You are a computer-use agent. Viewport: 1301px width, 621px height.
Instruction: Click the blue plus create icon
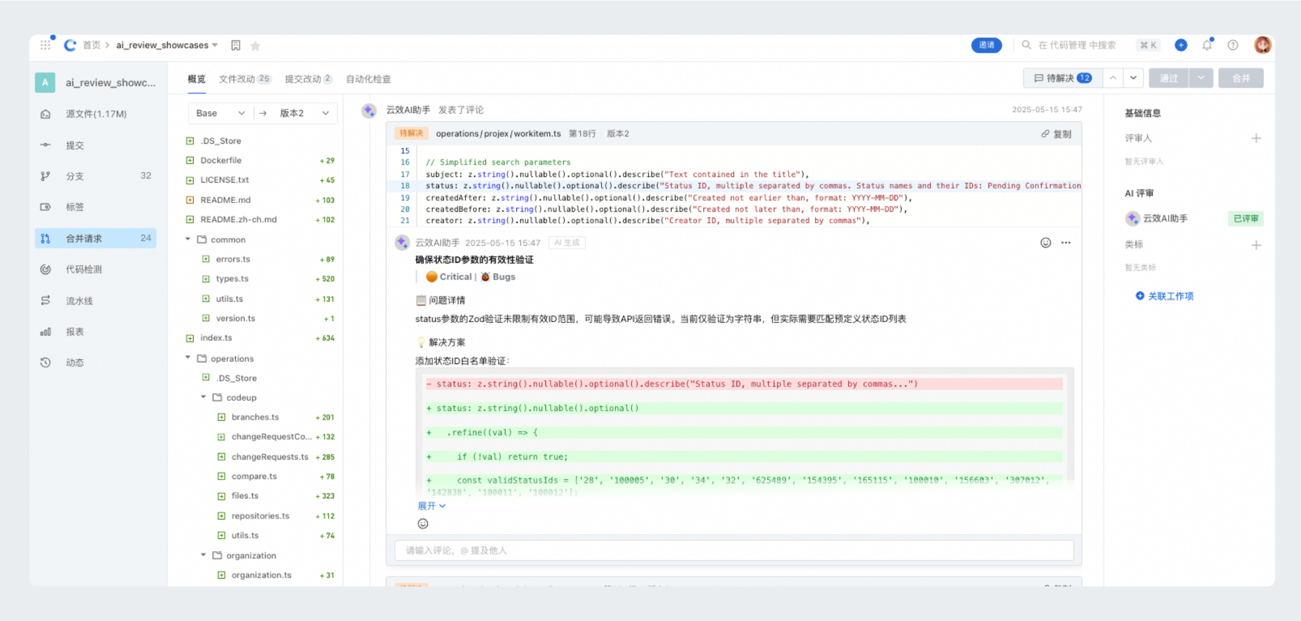1180,45
